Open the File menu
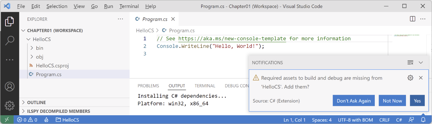The height and width of the screenshot is (124, 432). (x=21, y=6)
